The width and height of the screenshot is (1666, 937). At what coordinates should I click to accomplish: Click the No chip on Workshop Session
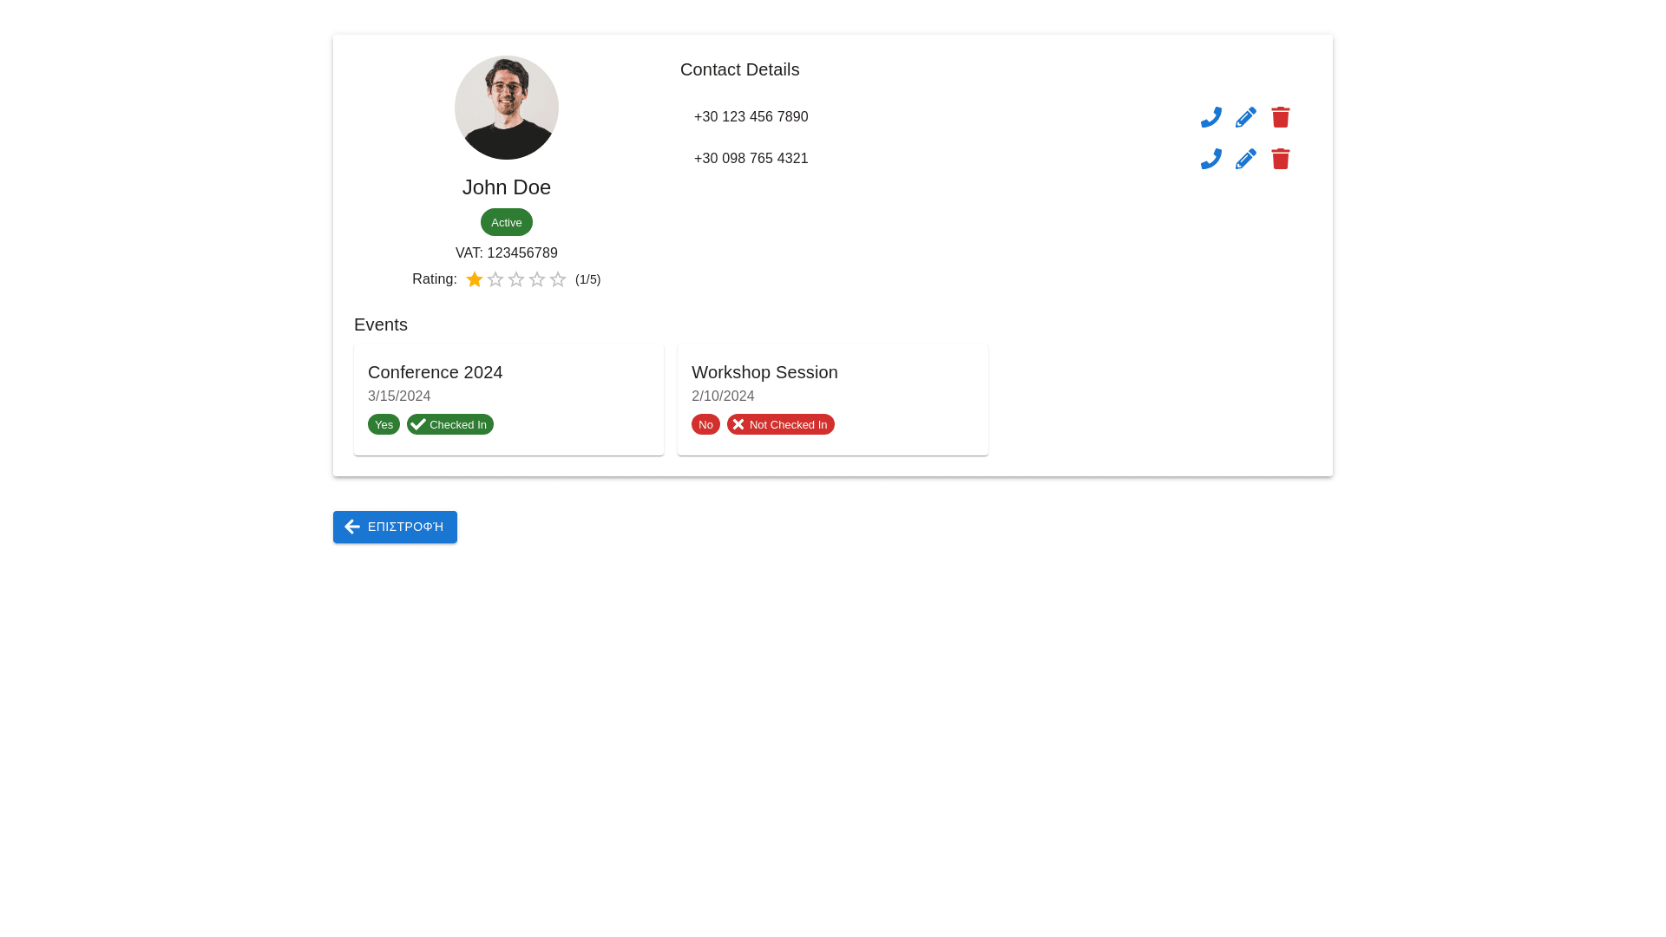point(705,424)
